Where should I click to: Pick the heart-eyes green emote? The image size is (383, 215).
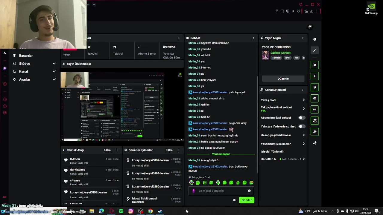[251, 183]
